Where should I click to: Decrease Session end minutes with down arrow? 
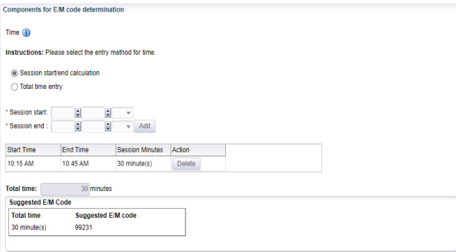(108, 129)
